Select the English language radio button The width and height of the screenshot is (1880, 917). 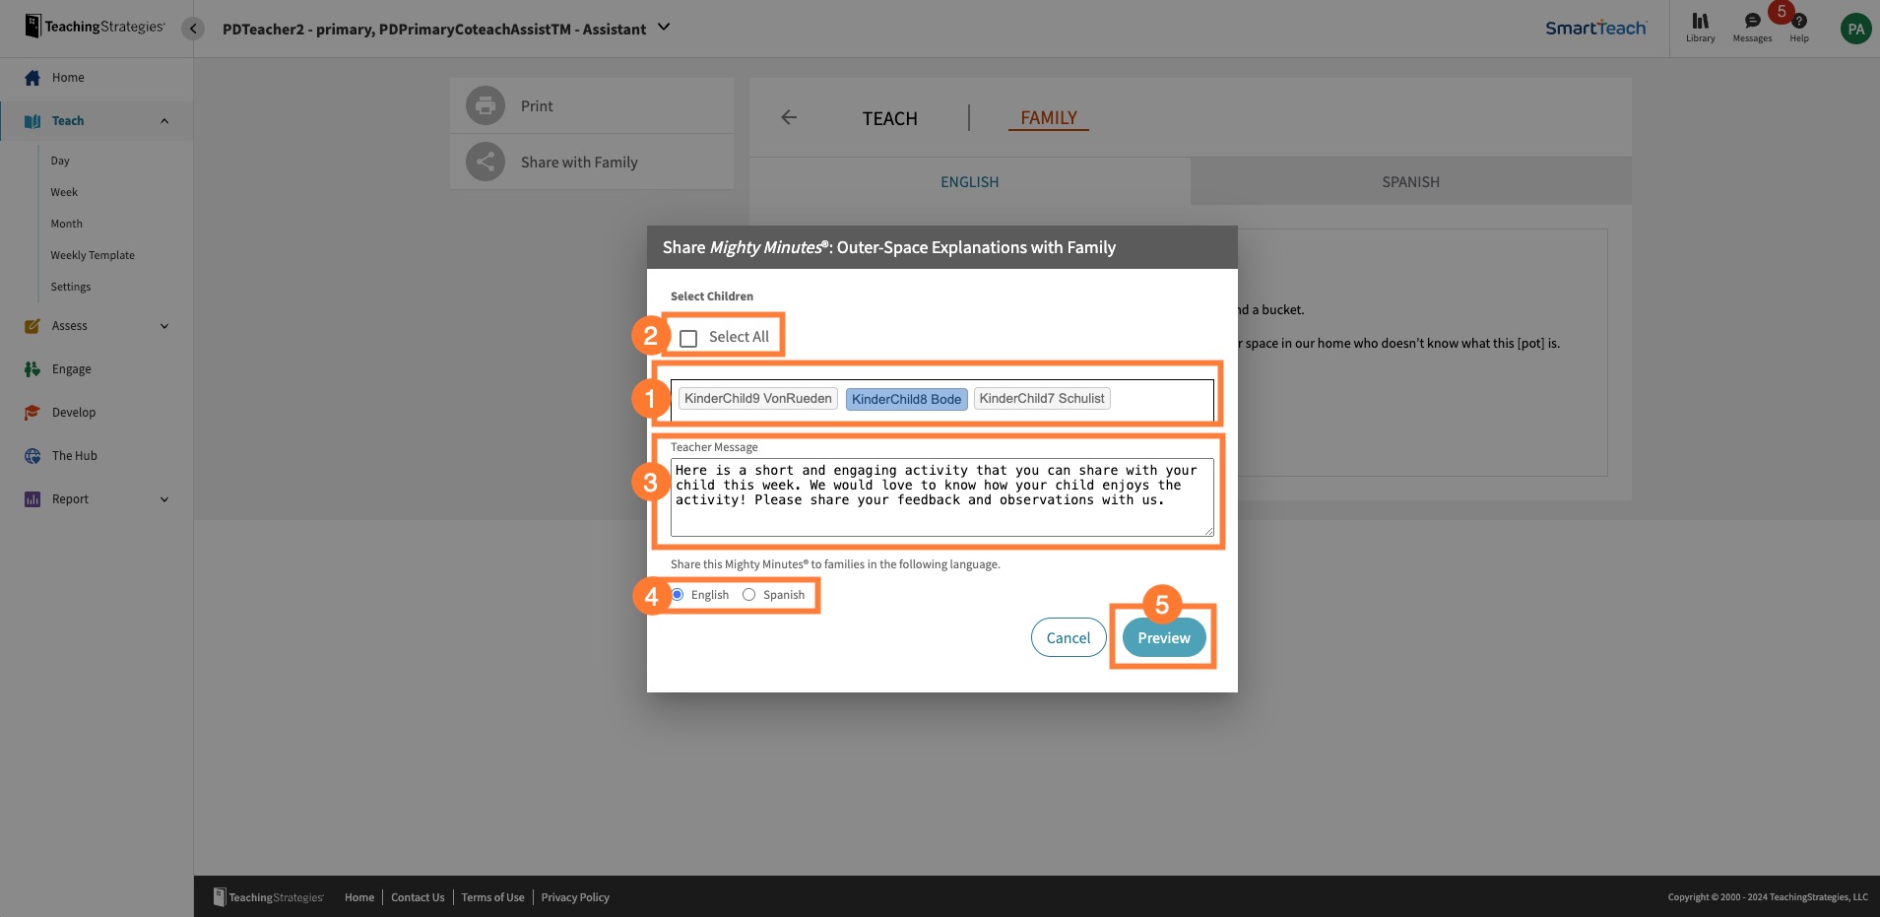(x=678, y=595)
